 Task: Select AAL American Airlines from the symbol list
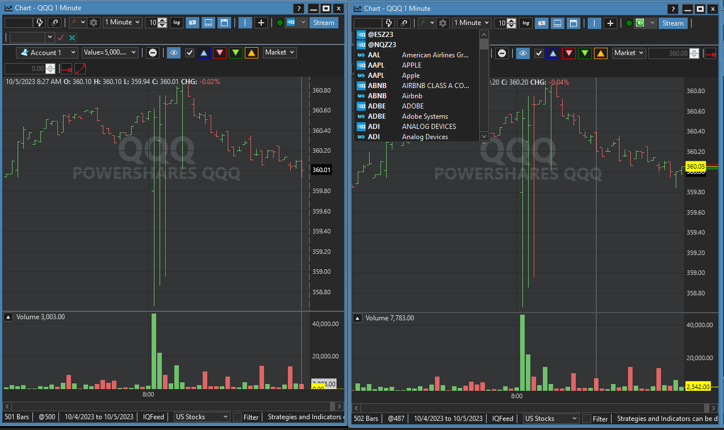tap(417, 55)
